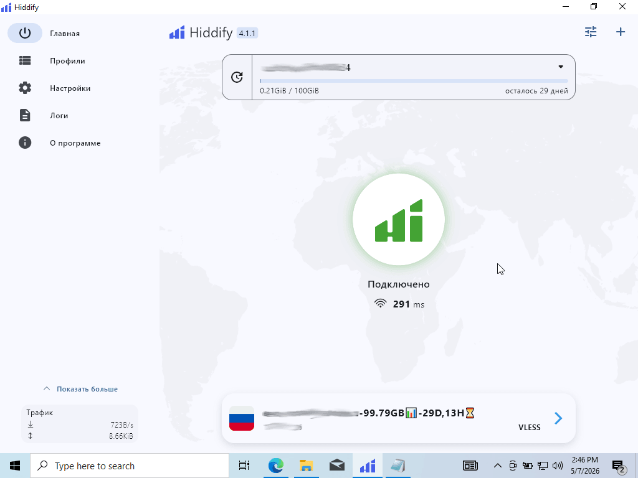Open the Notepad taskbar icon
Image resolution: width=638 pixels, height=478 pixels.
click(398, 466)
